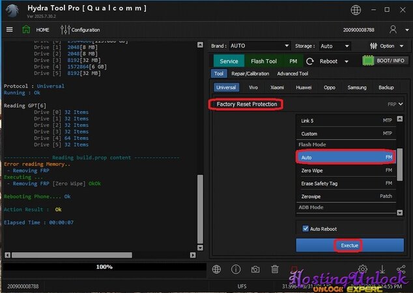Image resolution: width=413 pixels, height=293 pixels.
Task: Open the Flash Tool tab
Action: (x=264, y=61)
